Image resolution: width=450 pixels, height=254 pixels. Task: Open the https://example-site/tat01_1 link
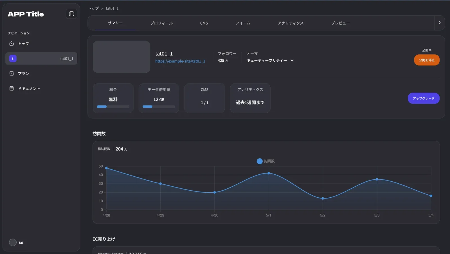coord(180,61)
